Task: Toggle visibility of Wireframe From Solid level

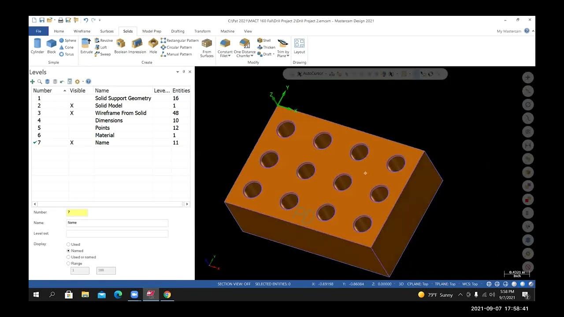Action: coord(72,113)
